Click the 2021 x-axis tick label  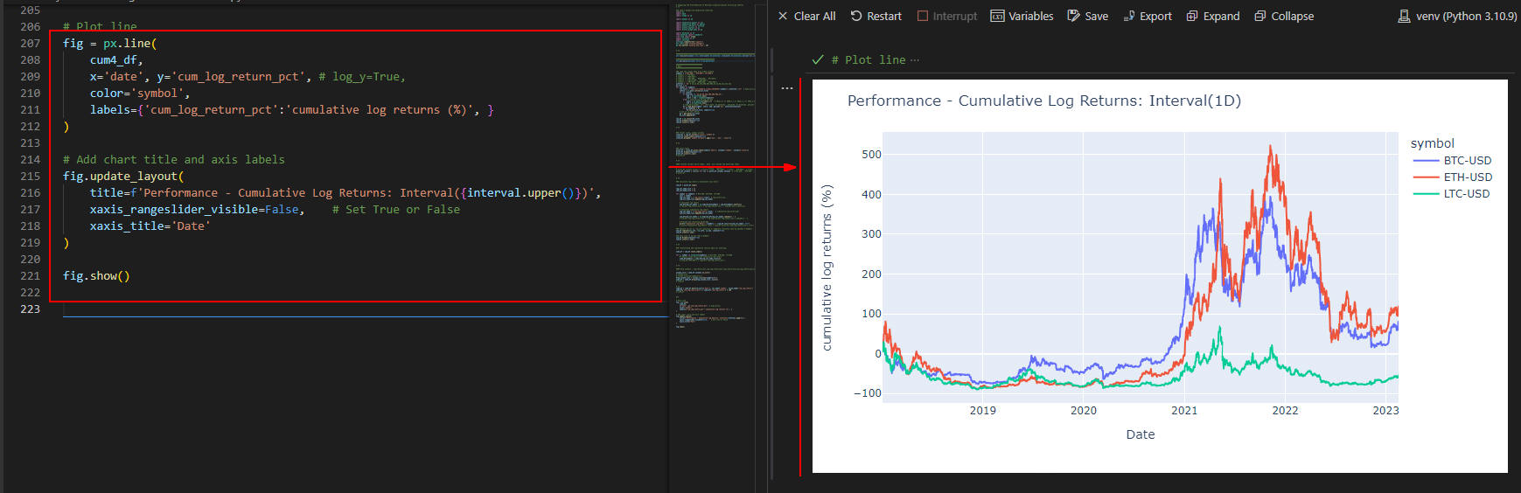[x=1184, y=410]
